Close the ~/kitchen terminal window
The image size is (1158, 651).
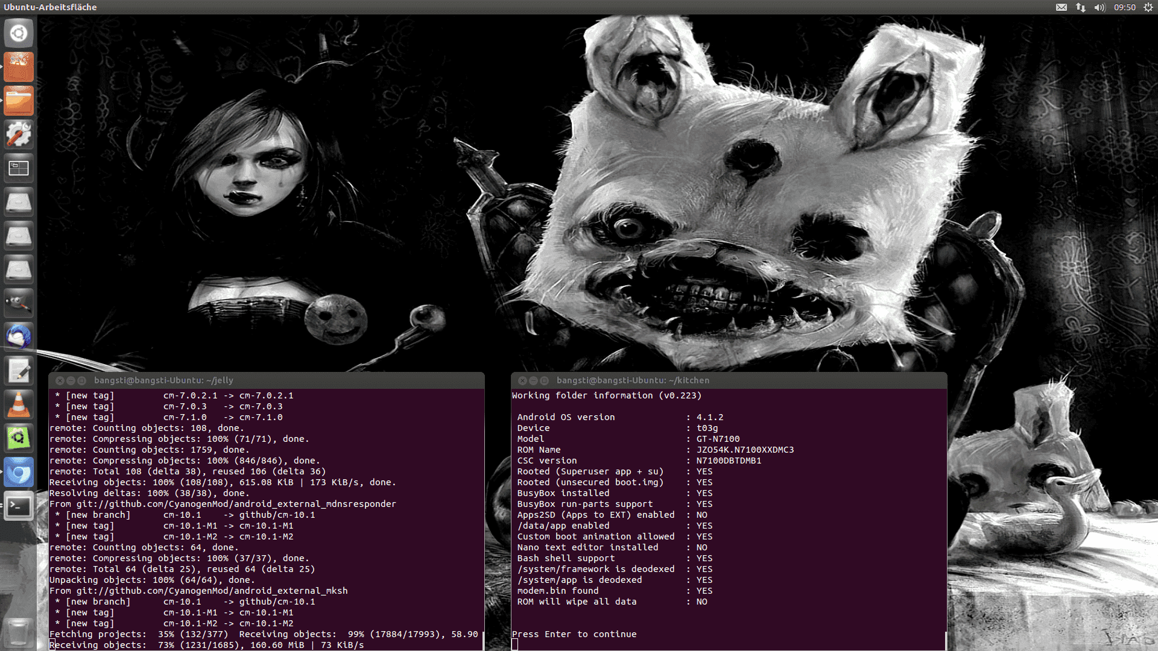point(522,380)
